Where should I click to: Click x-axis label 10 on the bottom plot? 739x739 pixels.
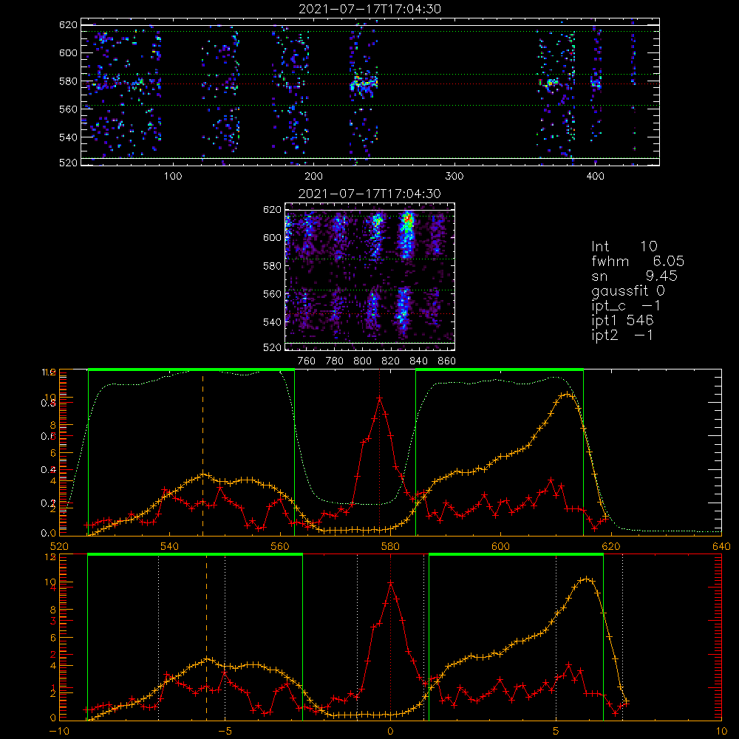coord(721,732)
